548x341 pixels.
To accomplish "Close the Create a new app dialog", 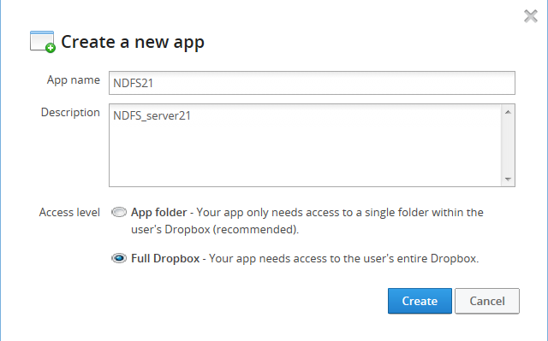I will (x=531, y=16).
